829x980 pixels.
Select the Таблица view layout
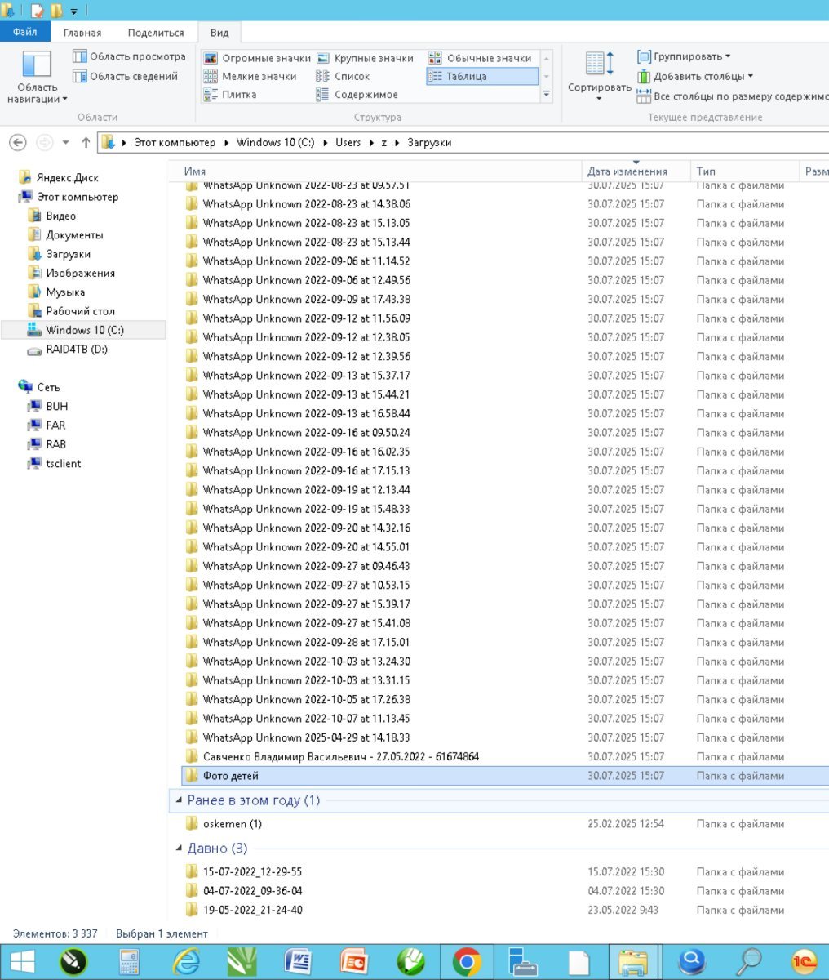tap(482, 76)
